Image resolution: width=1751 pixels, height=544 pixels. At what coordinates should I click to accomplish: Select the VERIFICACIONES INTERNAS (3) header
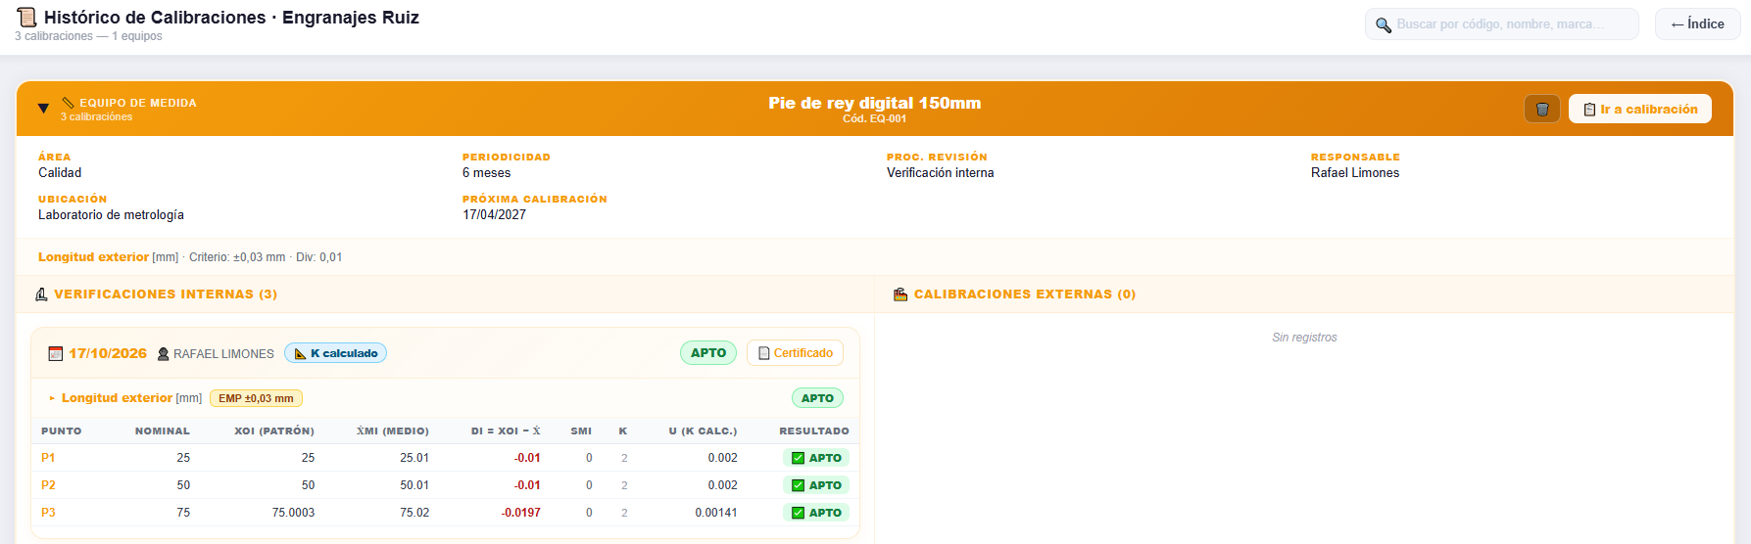166,294
